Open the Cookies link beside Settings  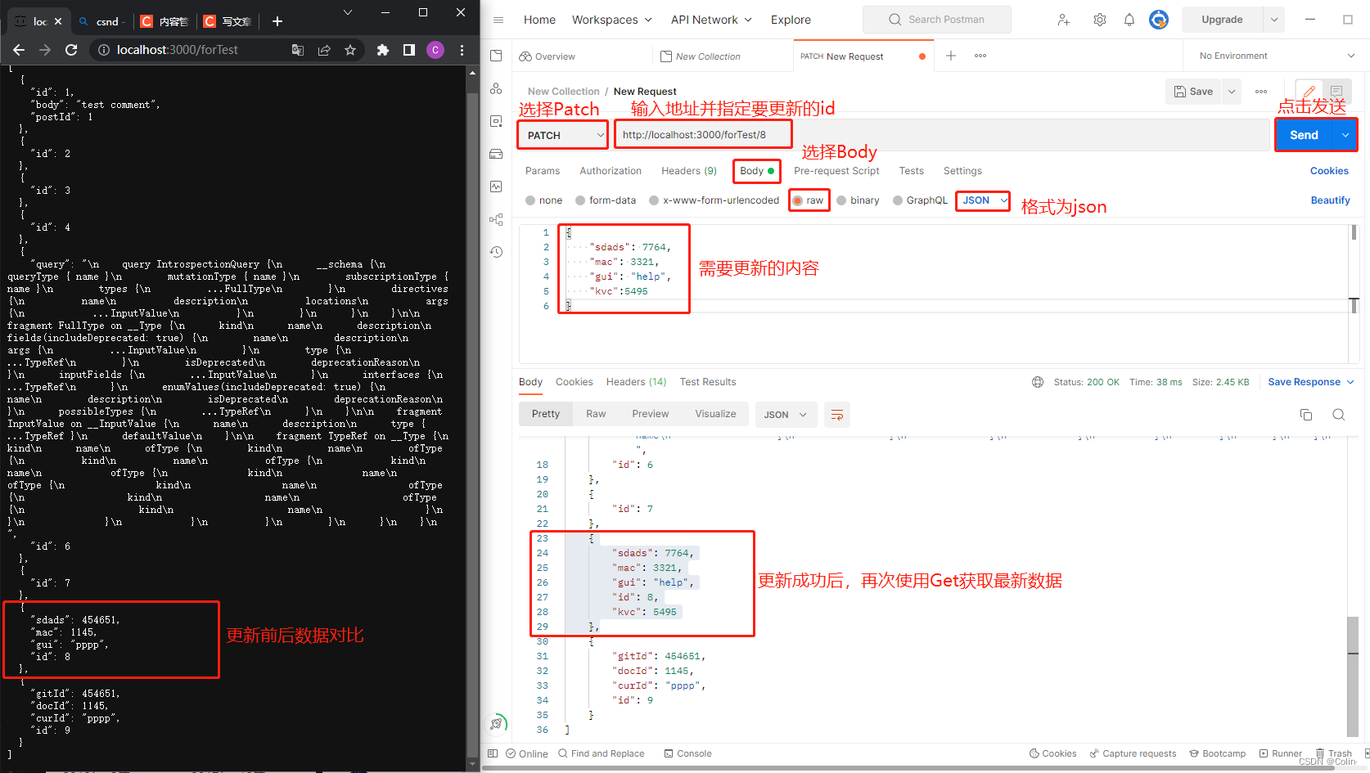tap(1329, 171)
